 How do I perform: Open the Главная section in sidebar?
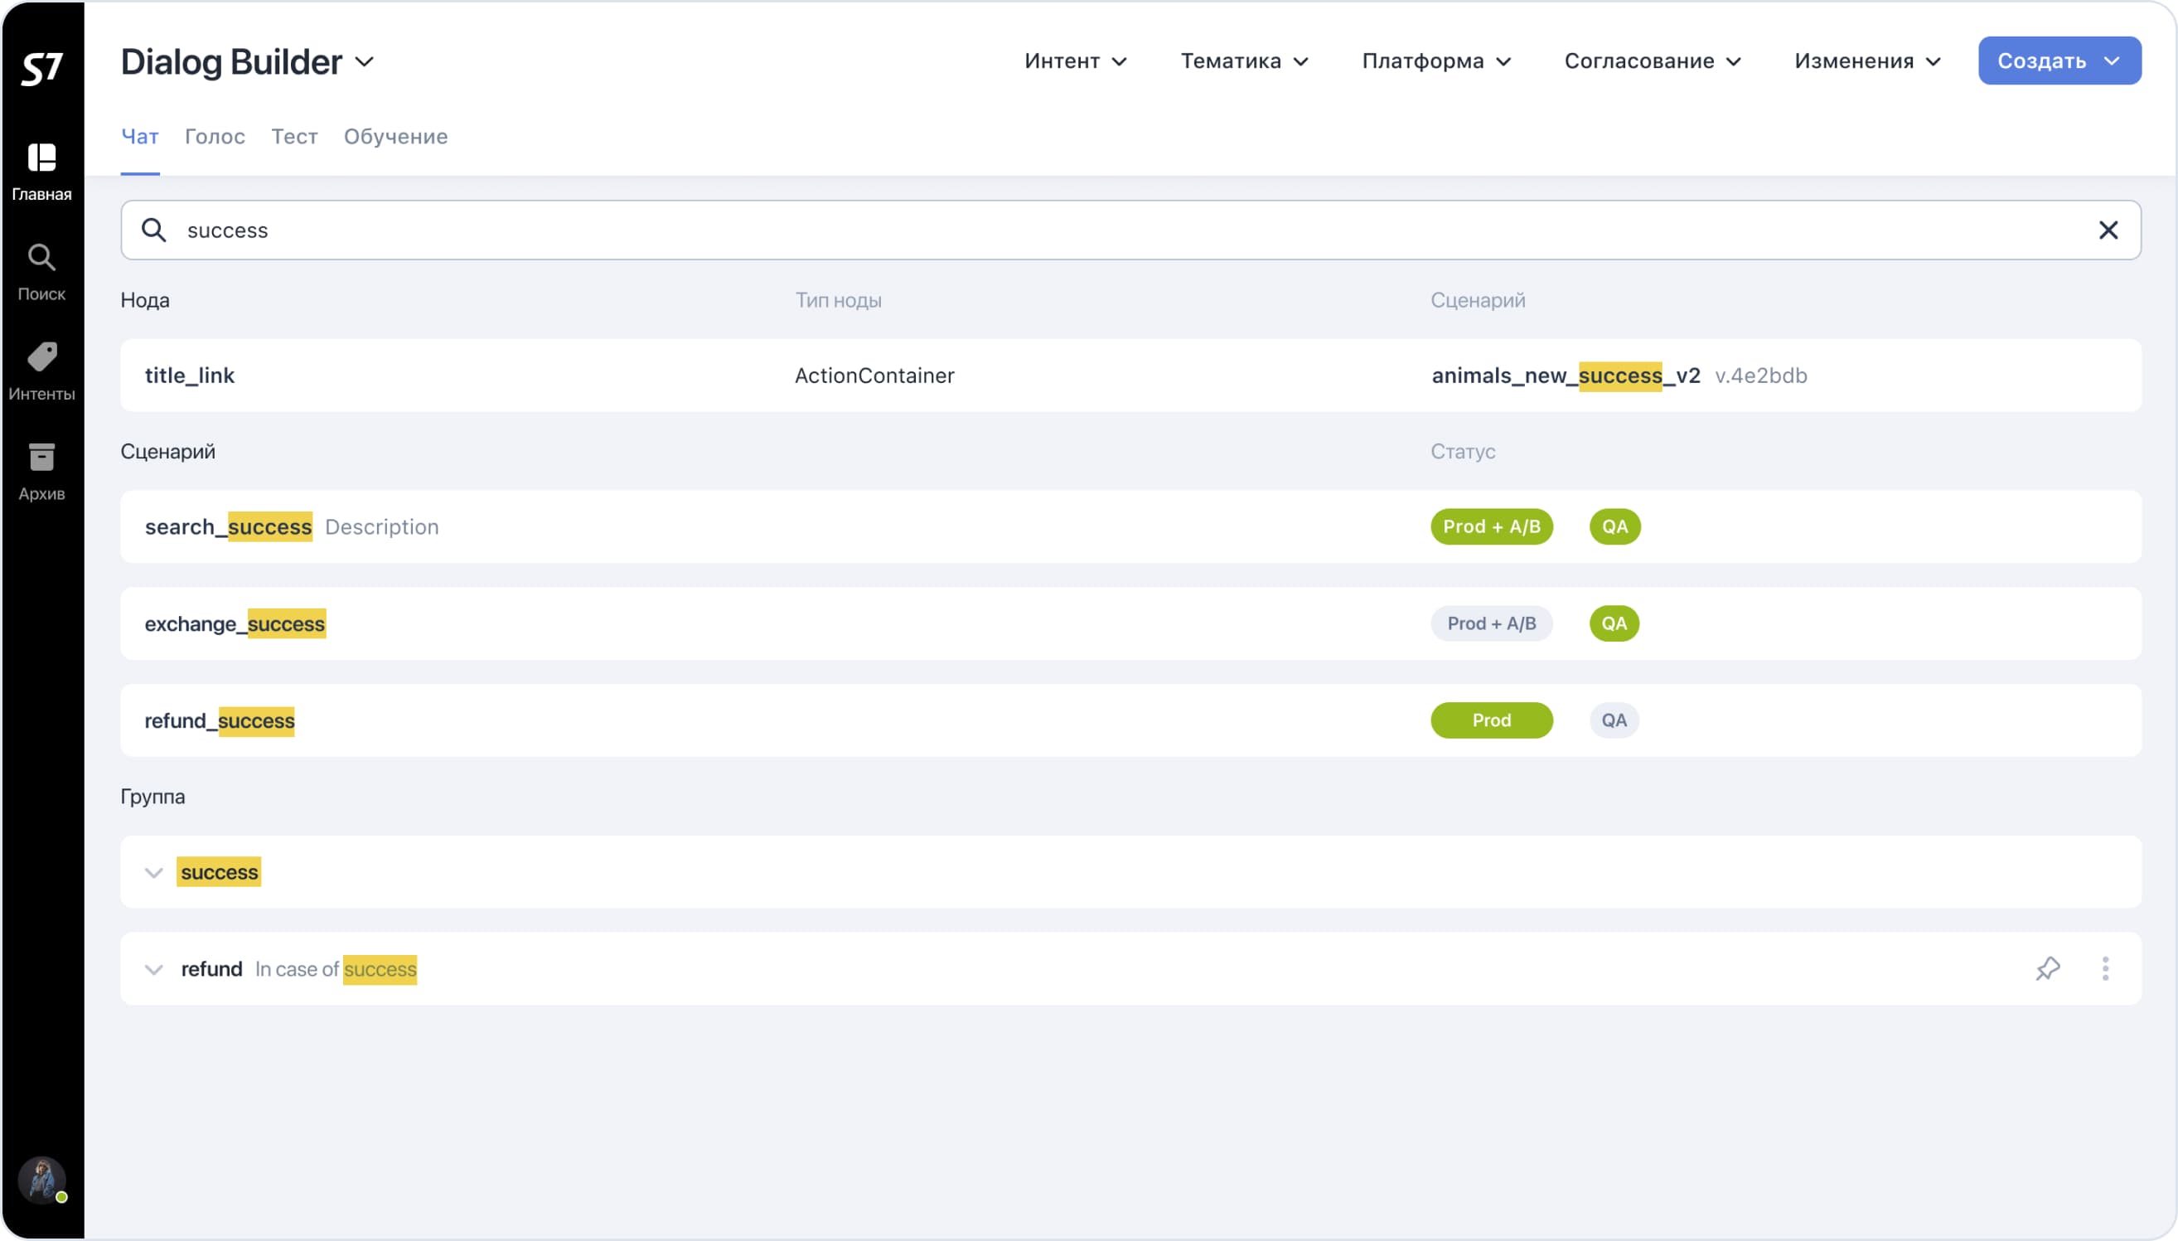(x=41, y=172)
